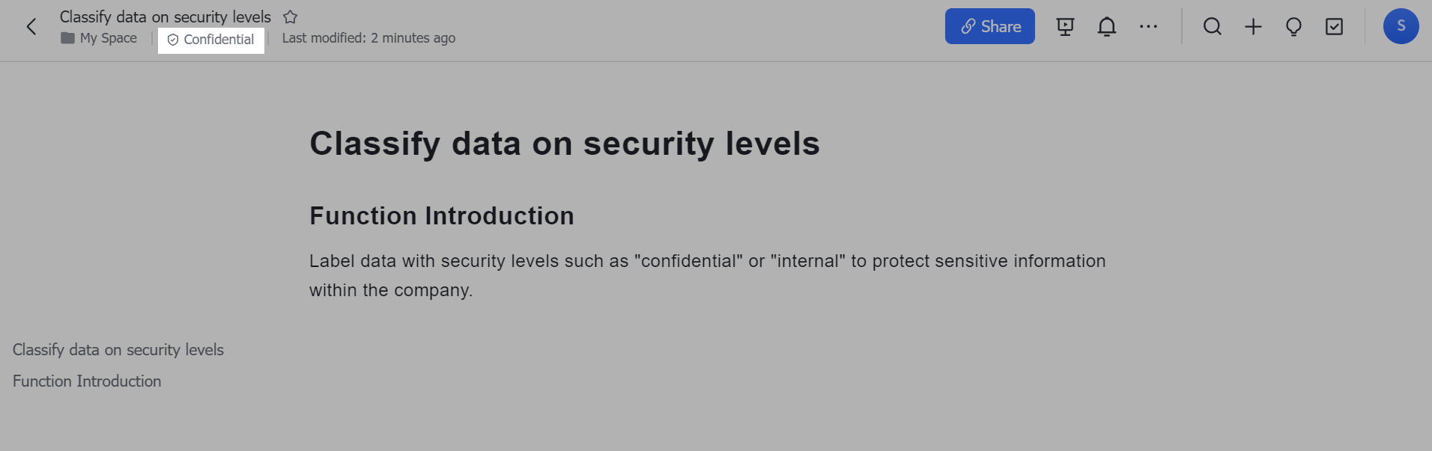
Task: Click the Function Introduction heading in the document
Action: [441, 215]
